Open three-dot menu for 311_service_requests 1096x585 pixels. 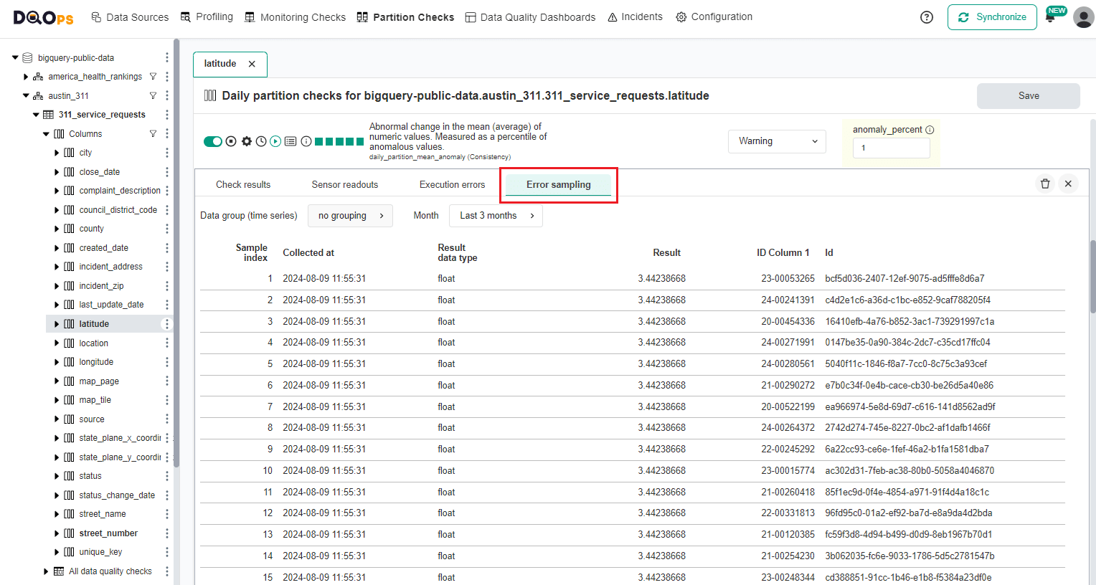(x=167, y=115)
